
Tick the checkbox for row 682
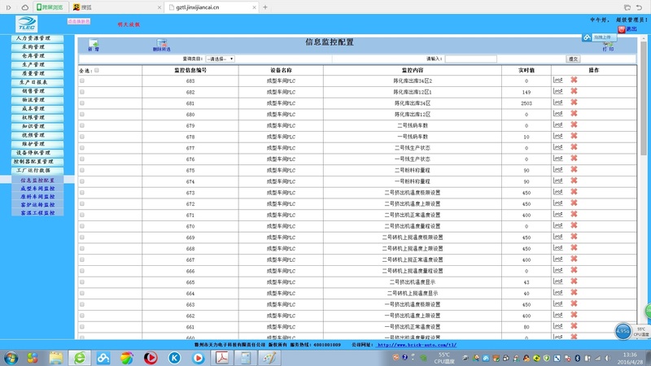[82, 93]
